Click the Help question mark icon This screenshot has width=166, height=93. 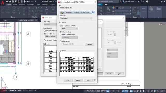[x=147, y=2]
